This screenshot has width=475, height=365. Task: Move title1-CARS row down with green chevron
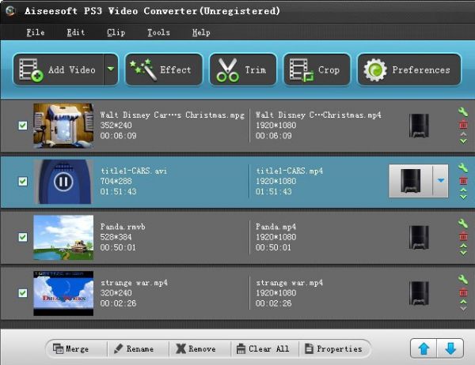[463, 198]
